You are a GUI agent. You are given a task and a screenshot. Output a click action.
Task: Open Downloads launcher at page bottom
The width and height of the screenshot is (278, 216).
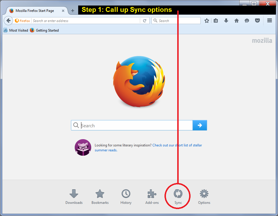point(74,197)
